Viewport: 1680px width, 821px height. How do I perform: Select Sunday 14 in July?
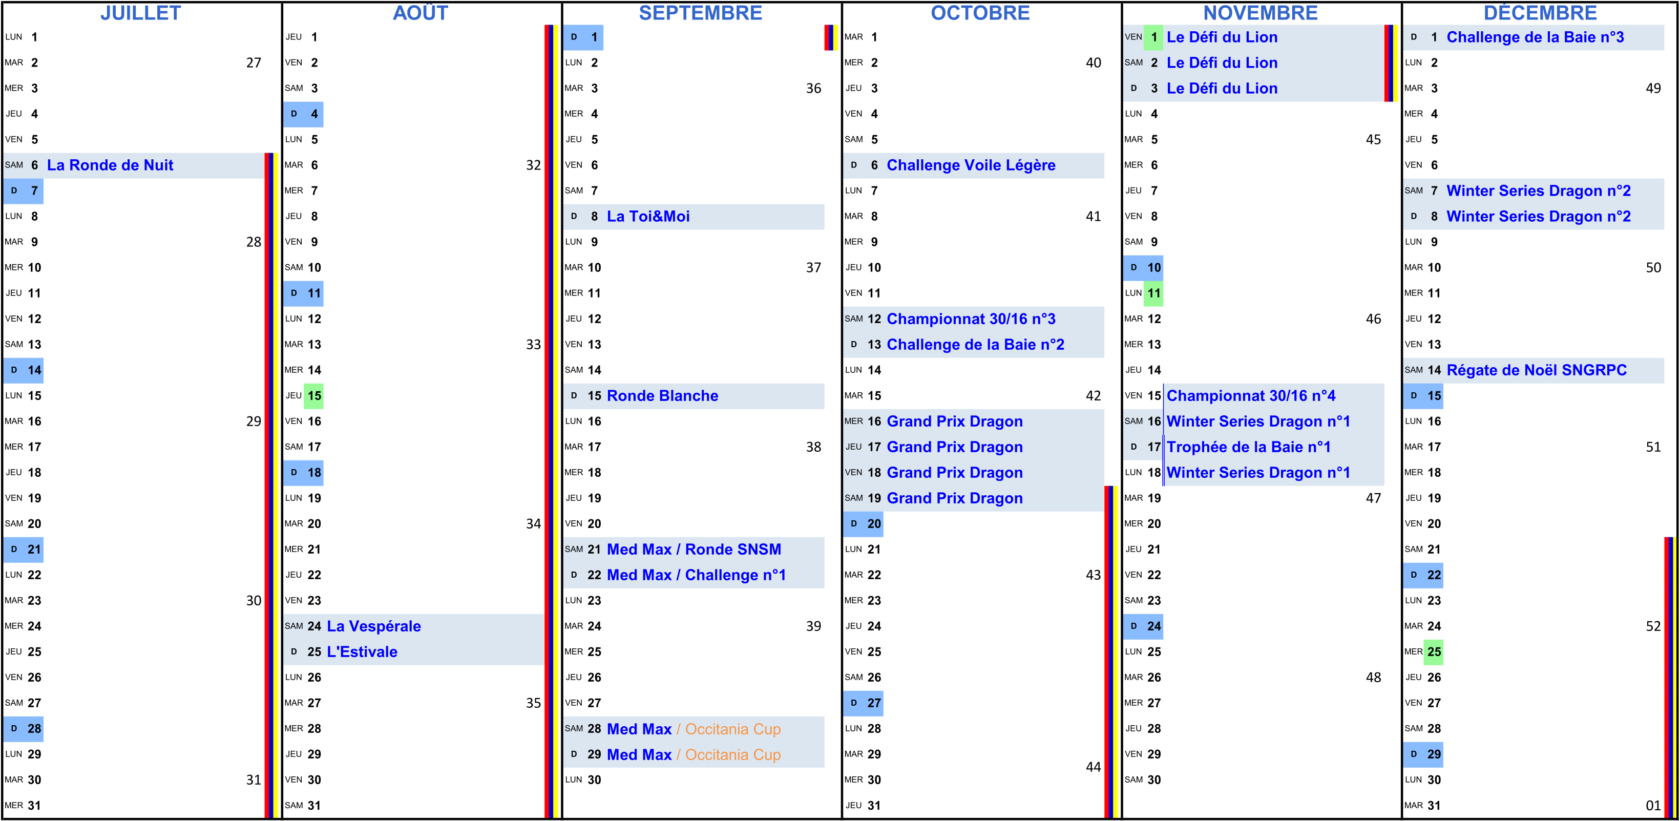point(24,370)
